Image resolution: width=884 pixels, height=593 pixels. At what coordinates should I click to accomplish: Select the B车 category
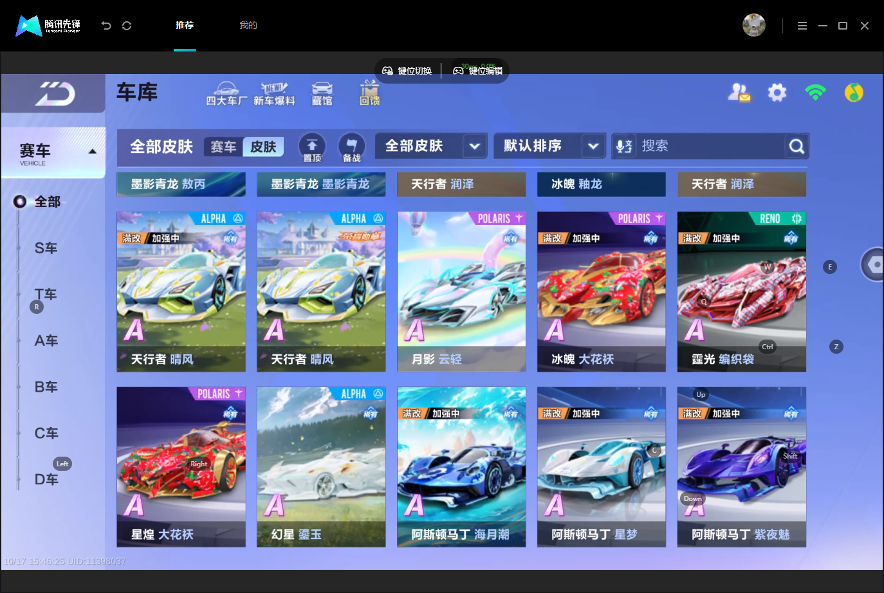(x=46, y=387)
